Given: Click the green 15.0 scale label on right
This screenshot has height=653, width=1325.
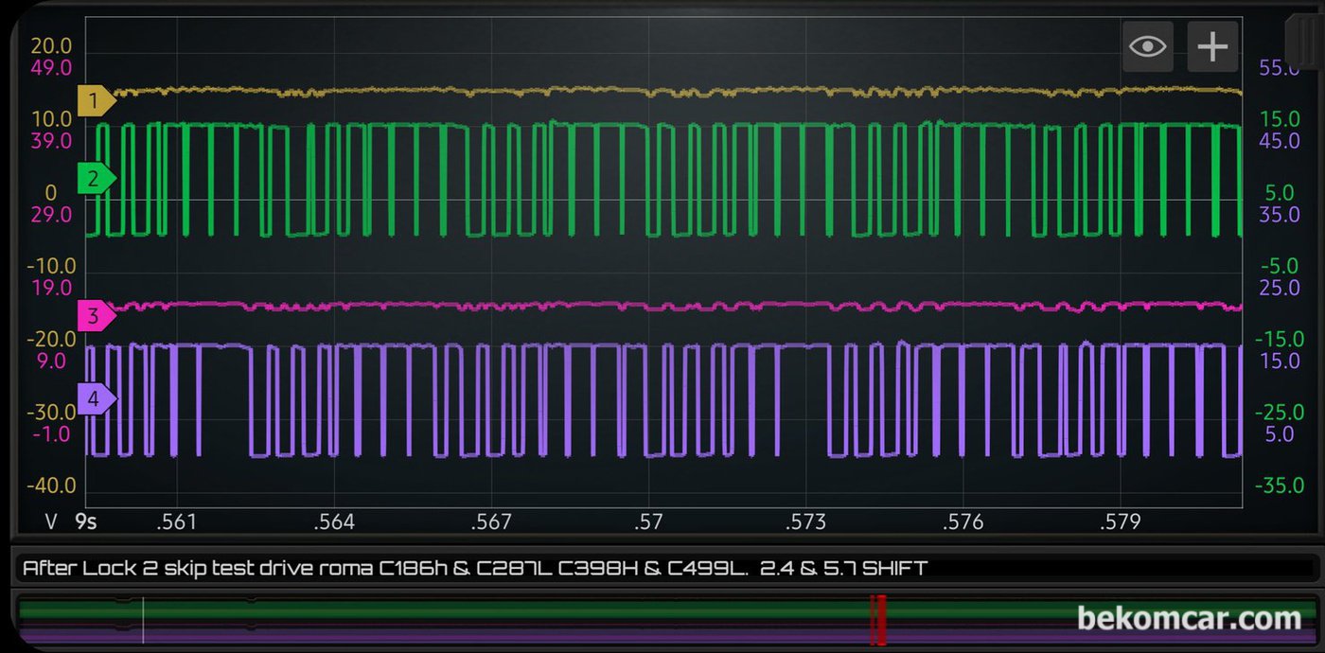Looking at the screenshot, I should 1280,119.
